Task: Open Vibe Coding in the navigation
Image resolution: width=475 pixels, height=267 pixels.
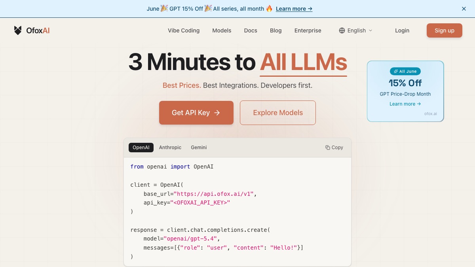Action: click(184, 30)
